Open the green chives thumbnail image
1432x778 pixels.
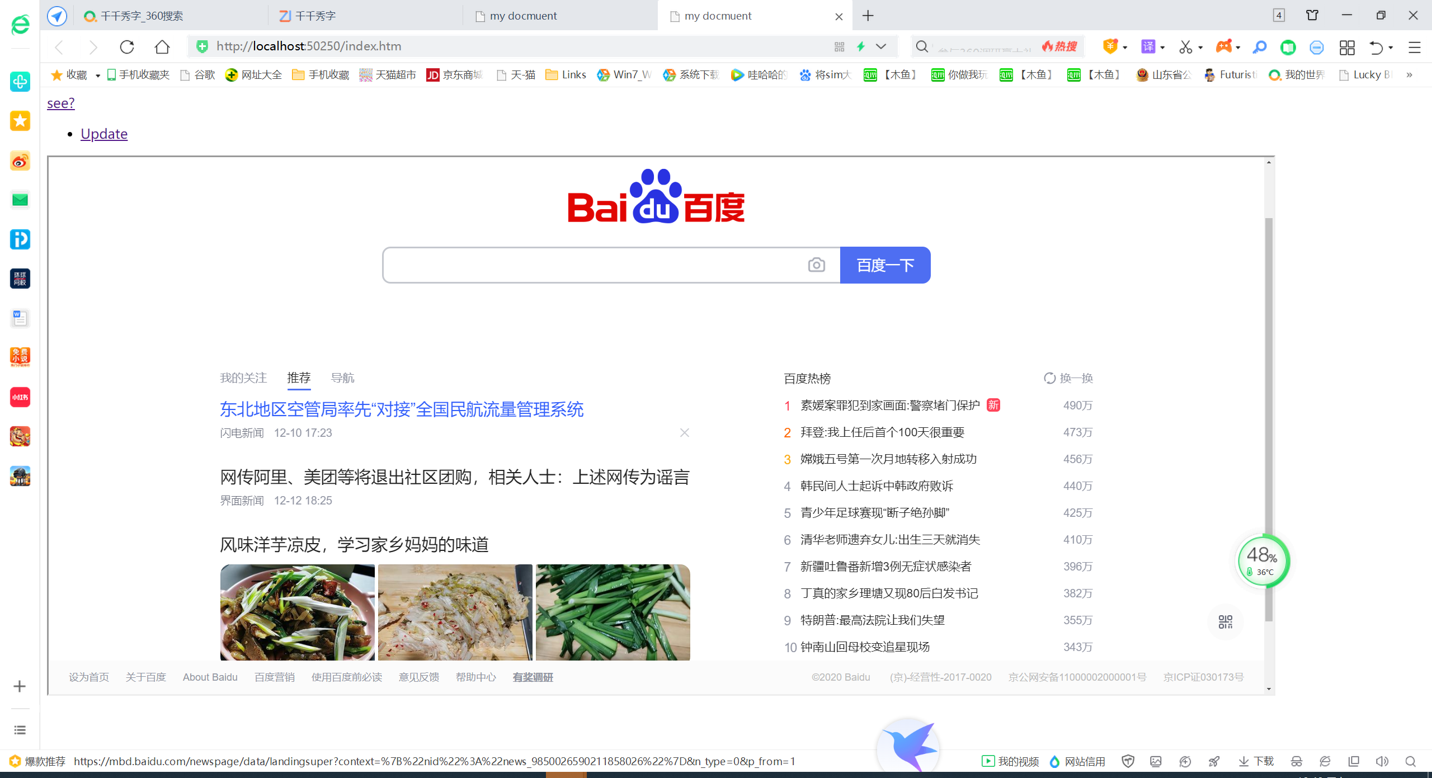(613, 612)
